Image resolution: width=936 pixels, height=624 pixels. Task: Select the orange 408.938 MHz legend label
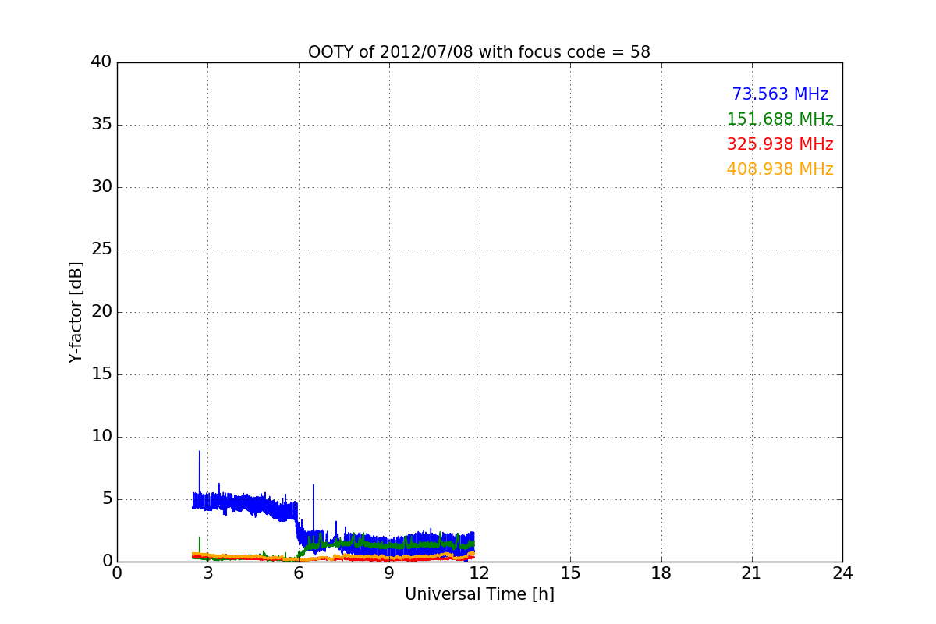click(780, 169)
